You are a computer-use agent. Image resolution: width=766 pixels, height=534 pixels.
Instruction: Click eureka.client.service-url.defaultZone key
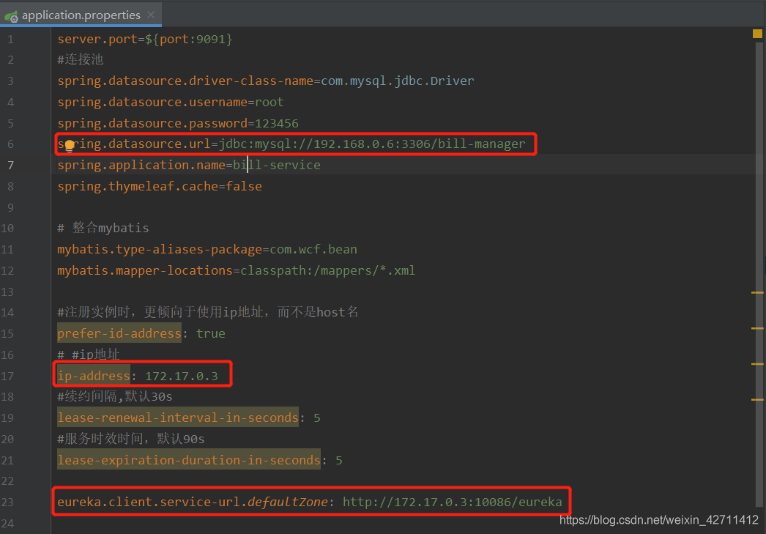[193, 502]
